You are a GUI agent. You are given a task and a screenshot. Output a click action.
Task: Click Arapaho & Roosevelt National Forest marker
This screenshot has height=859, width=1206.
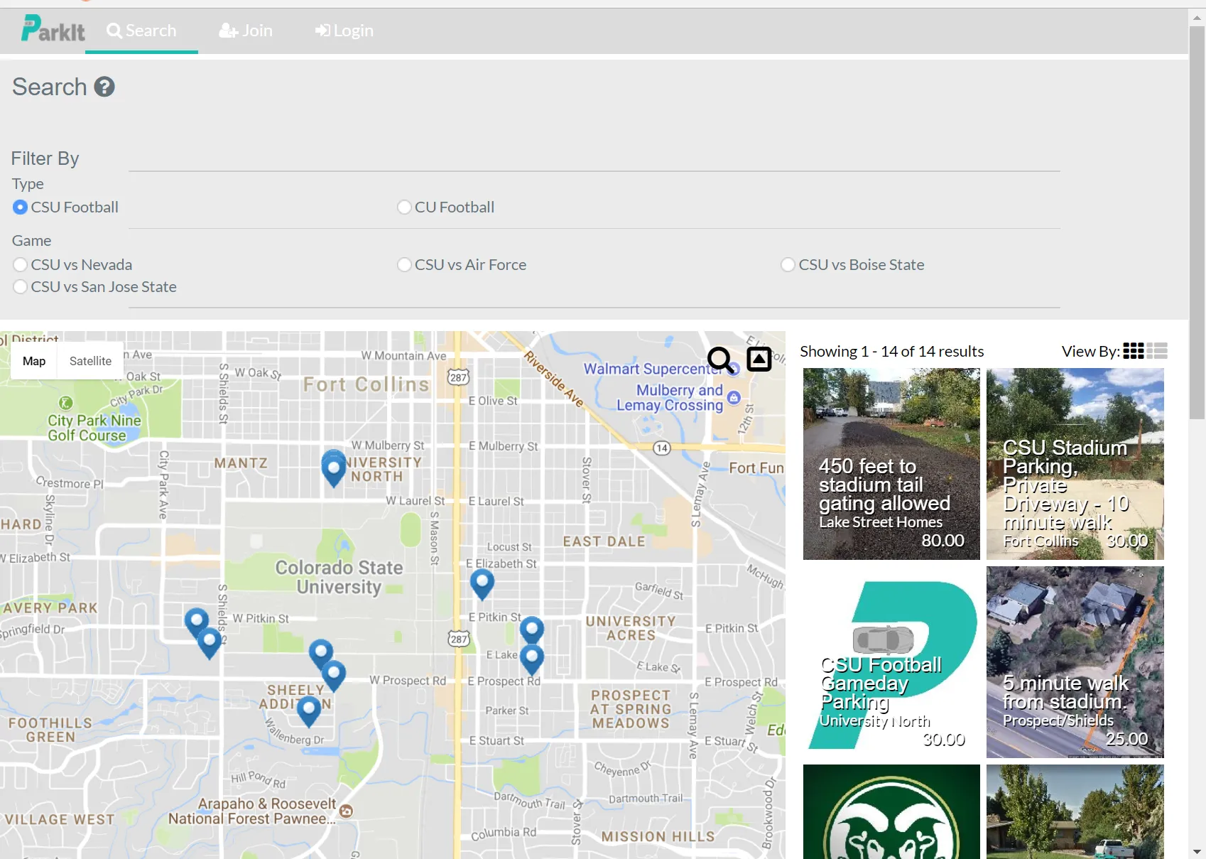pos(346,811)
